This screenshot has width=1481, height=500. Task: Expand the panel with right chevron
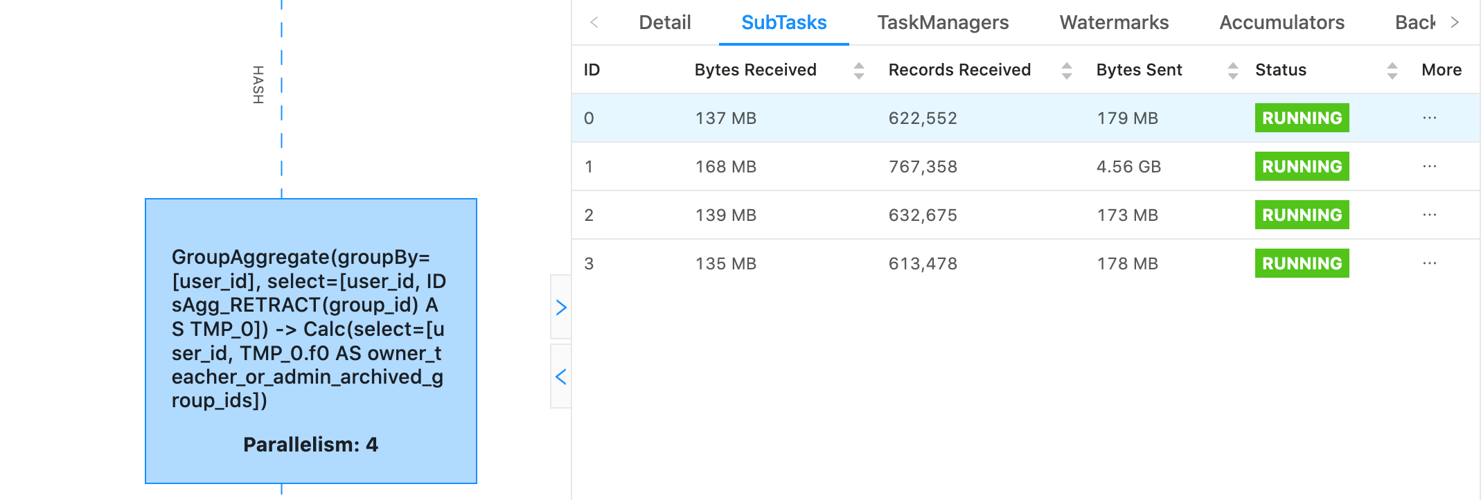[x=561, y=307]
